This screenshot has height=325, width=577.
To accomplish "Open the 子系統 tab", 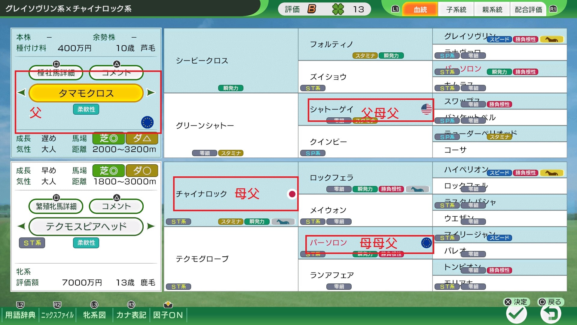I will pyautogui.click(x=456, y=10).
